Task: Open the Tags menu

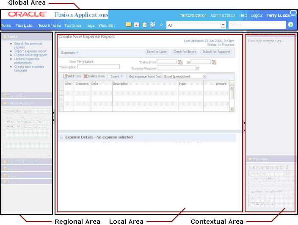Action: 90,25
